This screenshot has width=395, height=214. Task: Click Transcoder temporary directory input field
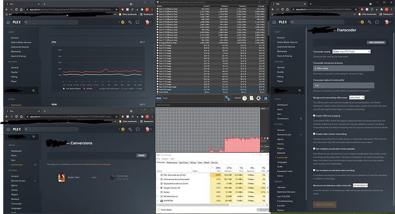343,68
